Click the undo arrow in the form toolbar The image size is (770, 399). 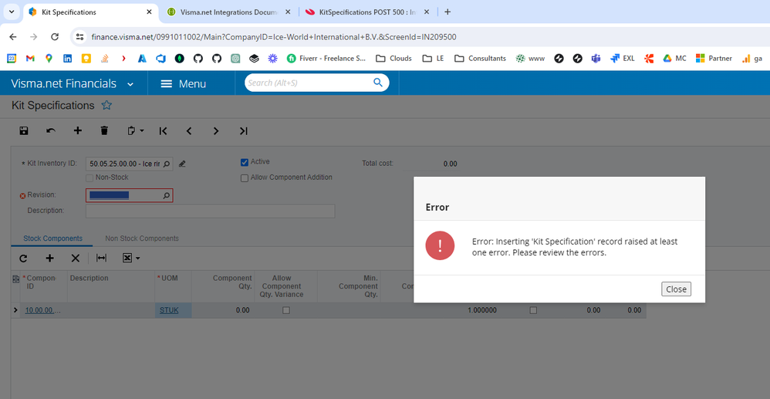51,130
